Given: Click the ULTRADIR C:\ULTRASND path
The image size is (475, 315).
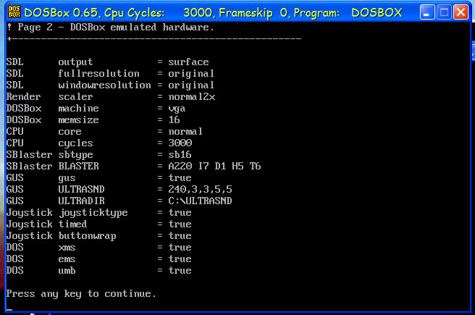Looking at the screenshot, I should pos(203,201).
